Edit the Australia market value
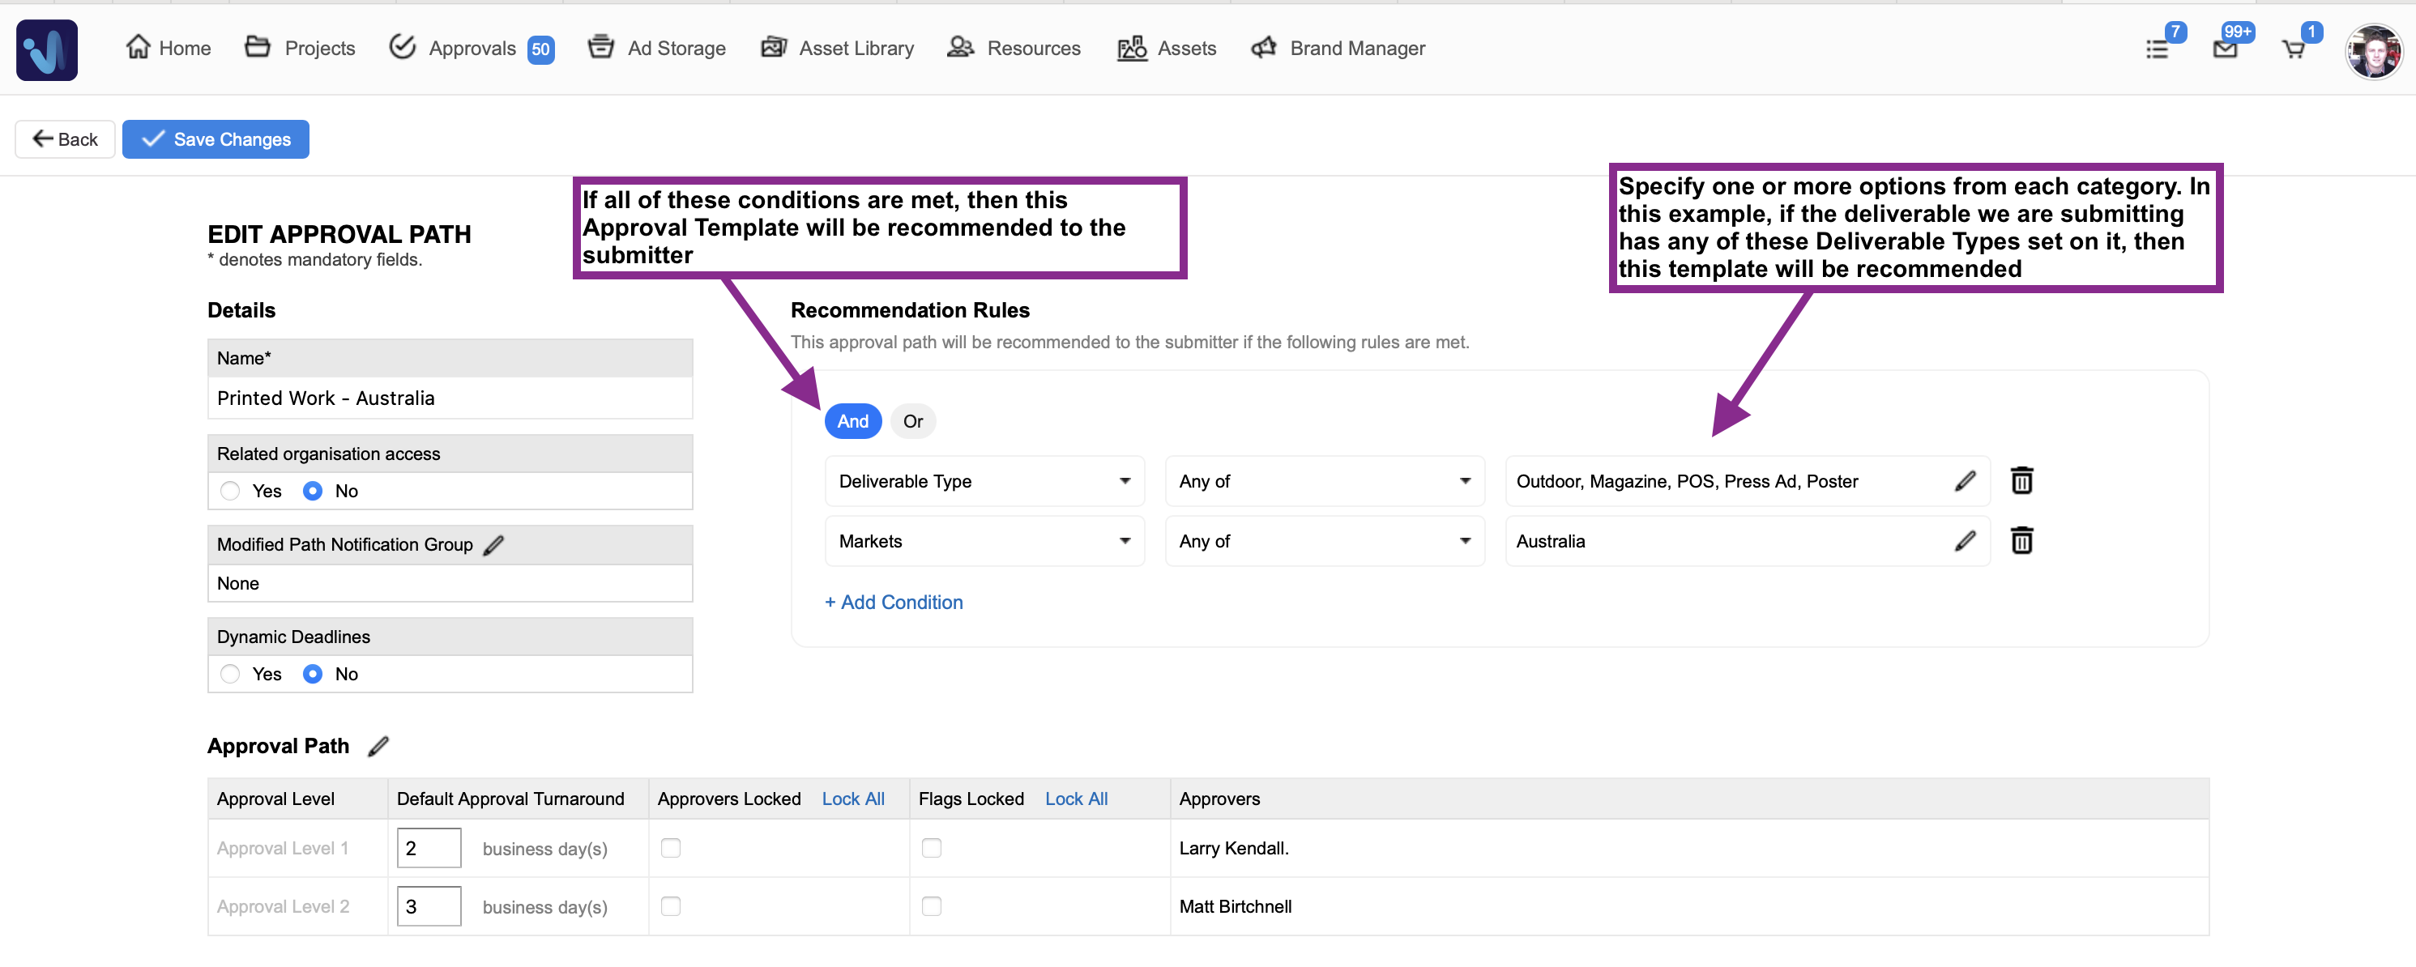 click(x=1965, y=541)
